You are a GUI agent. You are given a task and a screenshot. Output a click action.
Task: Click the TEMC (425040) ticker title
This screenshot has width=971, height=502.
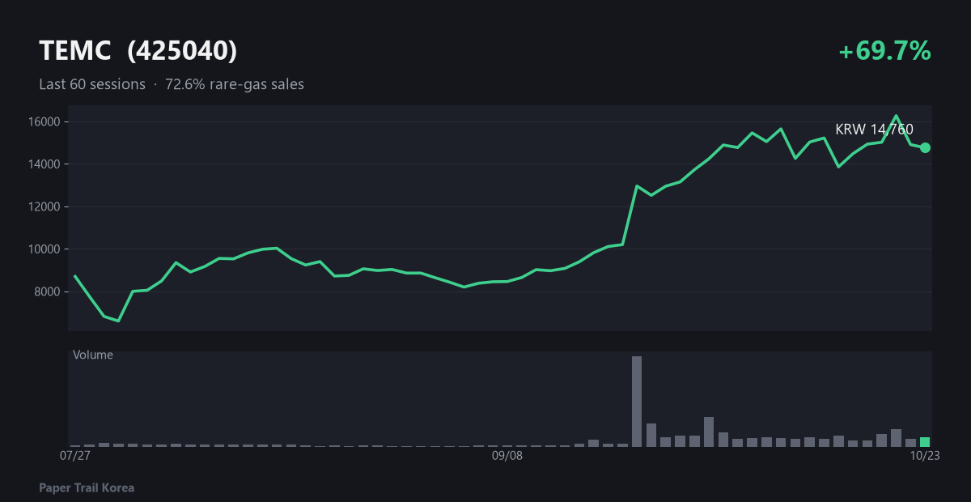click(138, 51)
